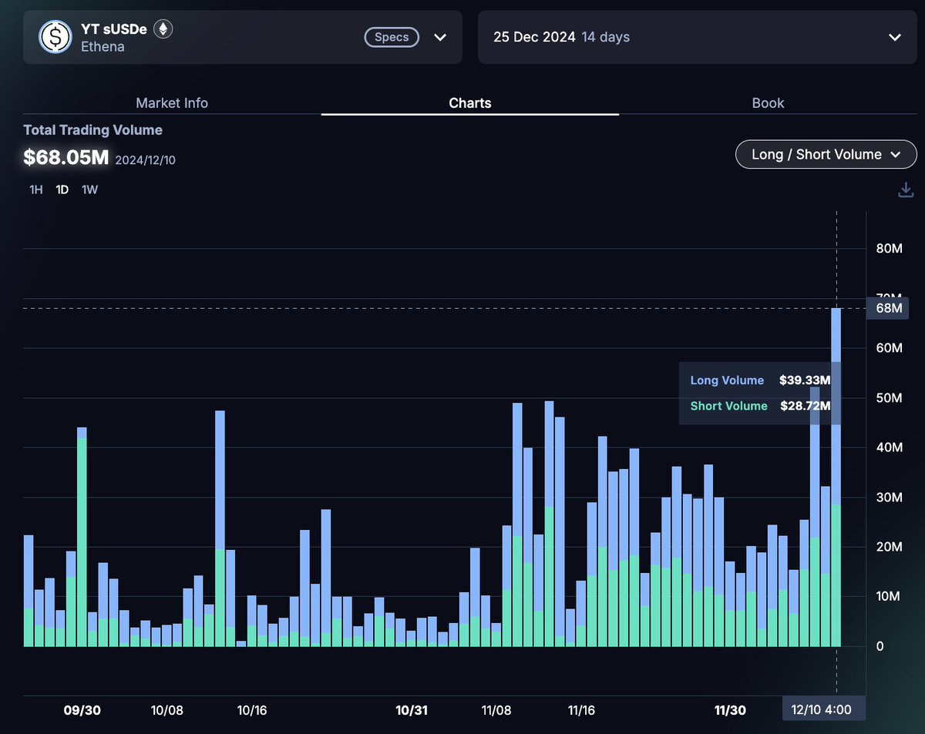Click the 10M y-axis label
This screenshot has width=925, height=734.
889,596
